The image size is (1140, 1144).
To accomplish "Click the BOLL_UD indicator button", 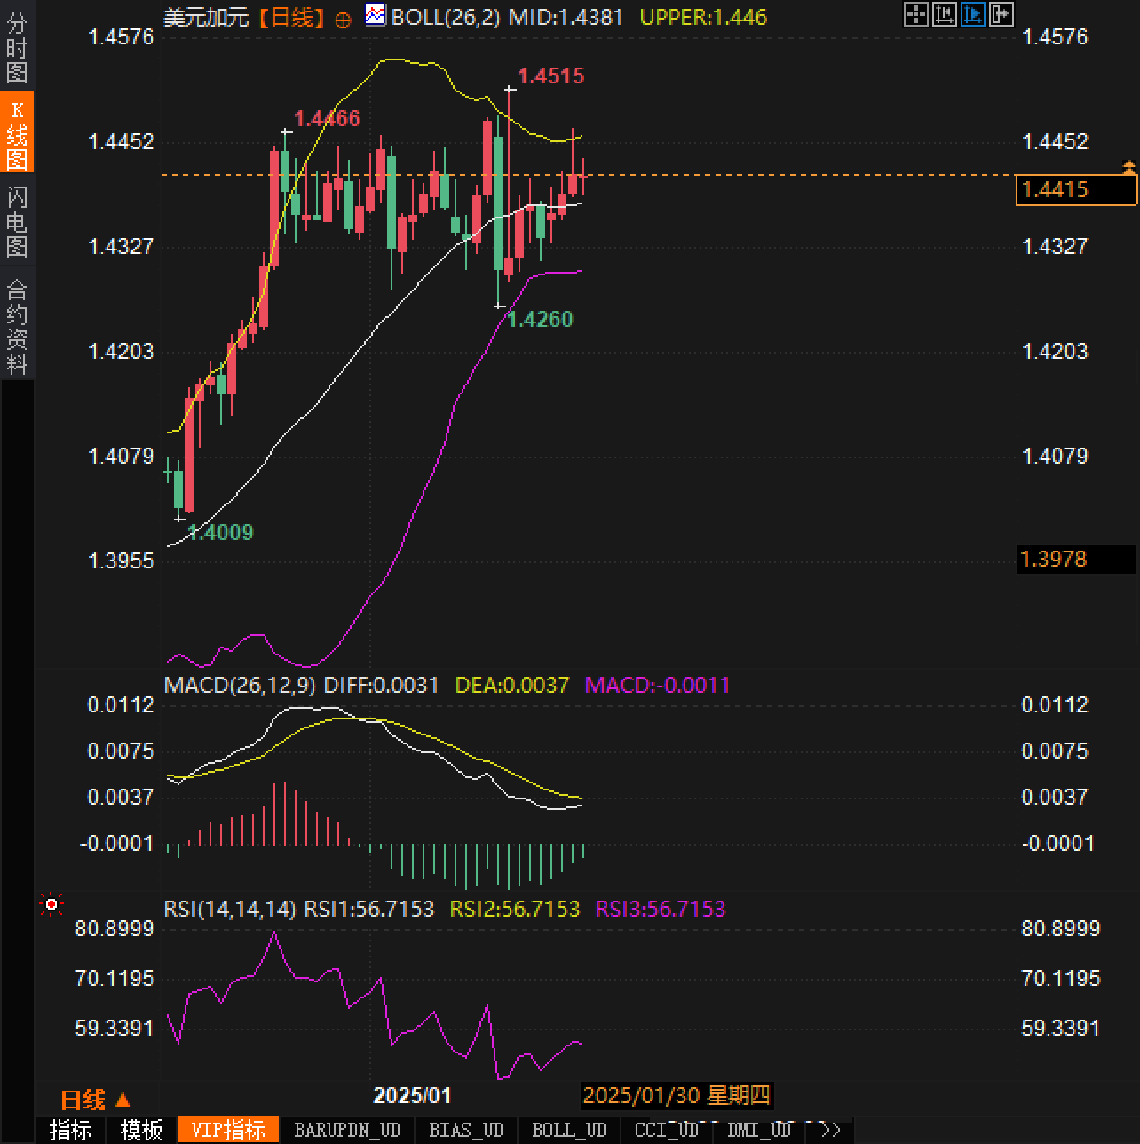I will click(568, 1130).
